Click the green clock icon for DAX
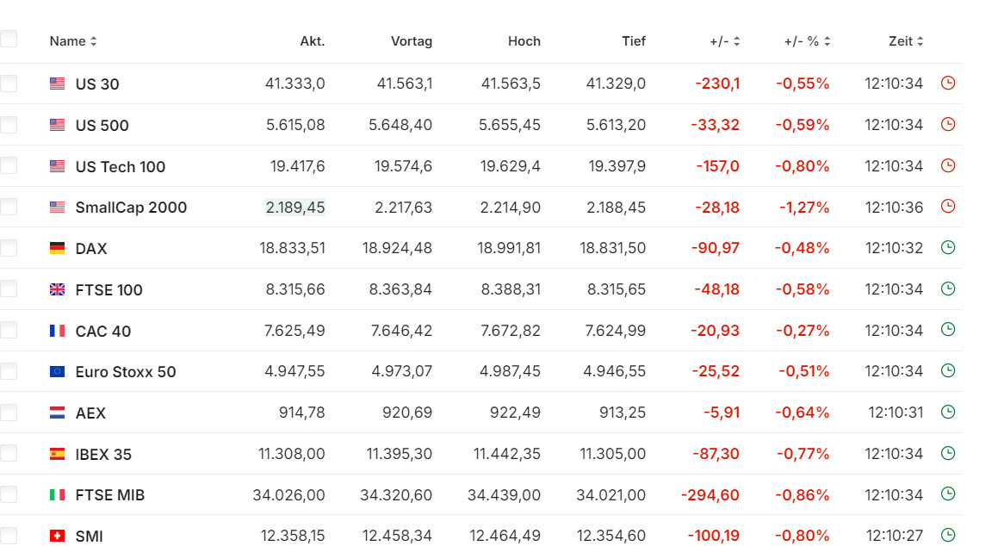The width and height of the screenshot is (998, 546). (948, 248)
